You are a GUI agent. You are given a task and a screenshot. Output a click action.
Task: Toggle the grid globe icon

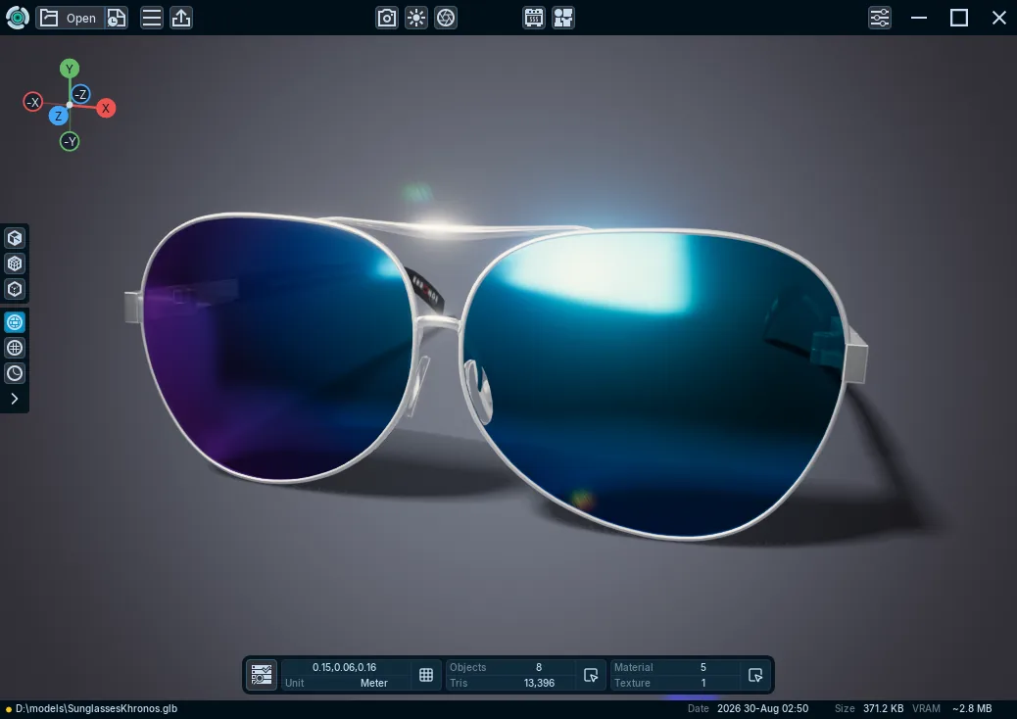click(15, 348)
